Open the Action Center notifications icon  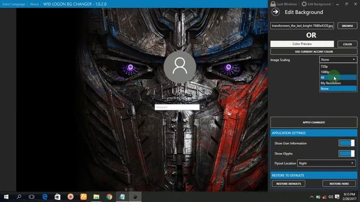click(337, 197)
